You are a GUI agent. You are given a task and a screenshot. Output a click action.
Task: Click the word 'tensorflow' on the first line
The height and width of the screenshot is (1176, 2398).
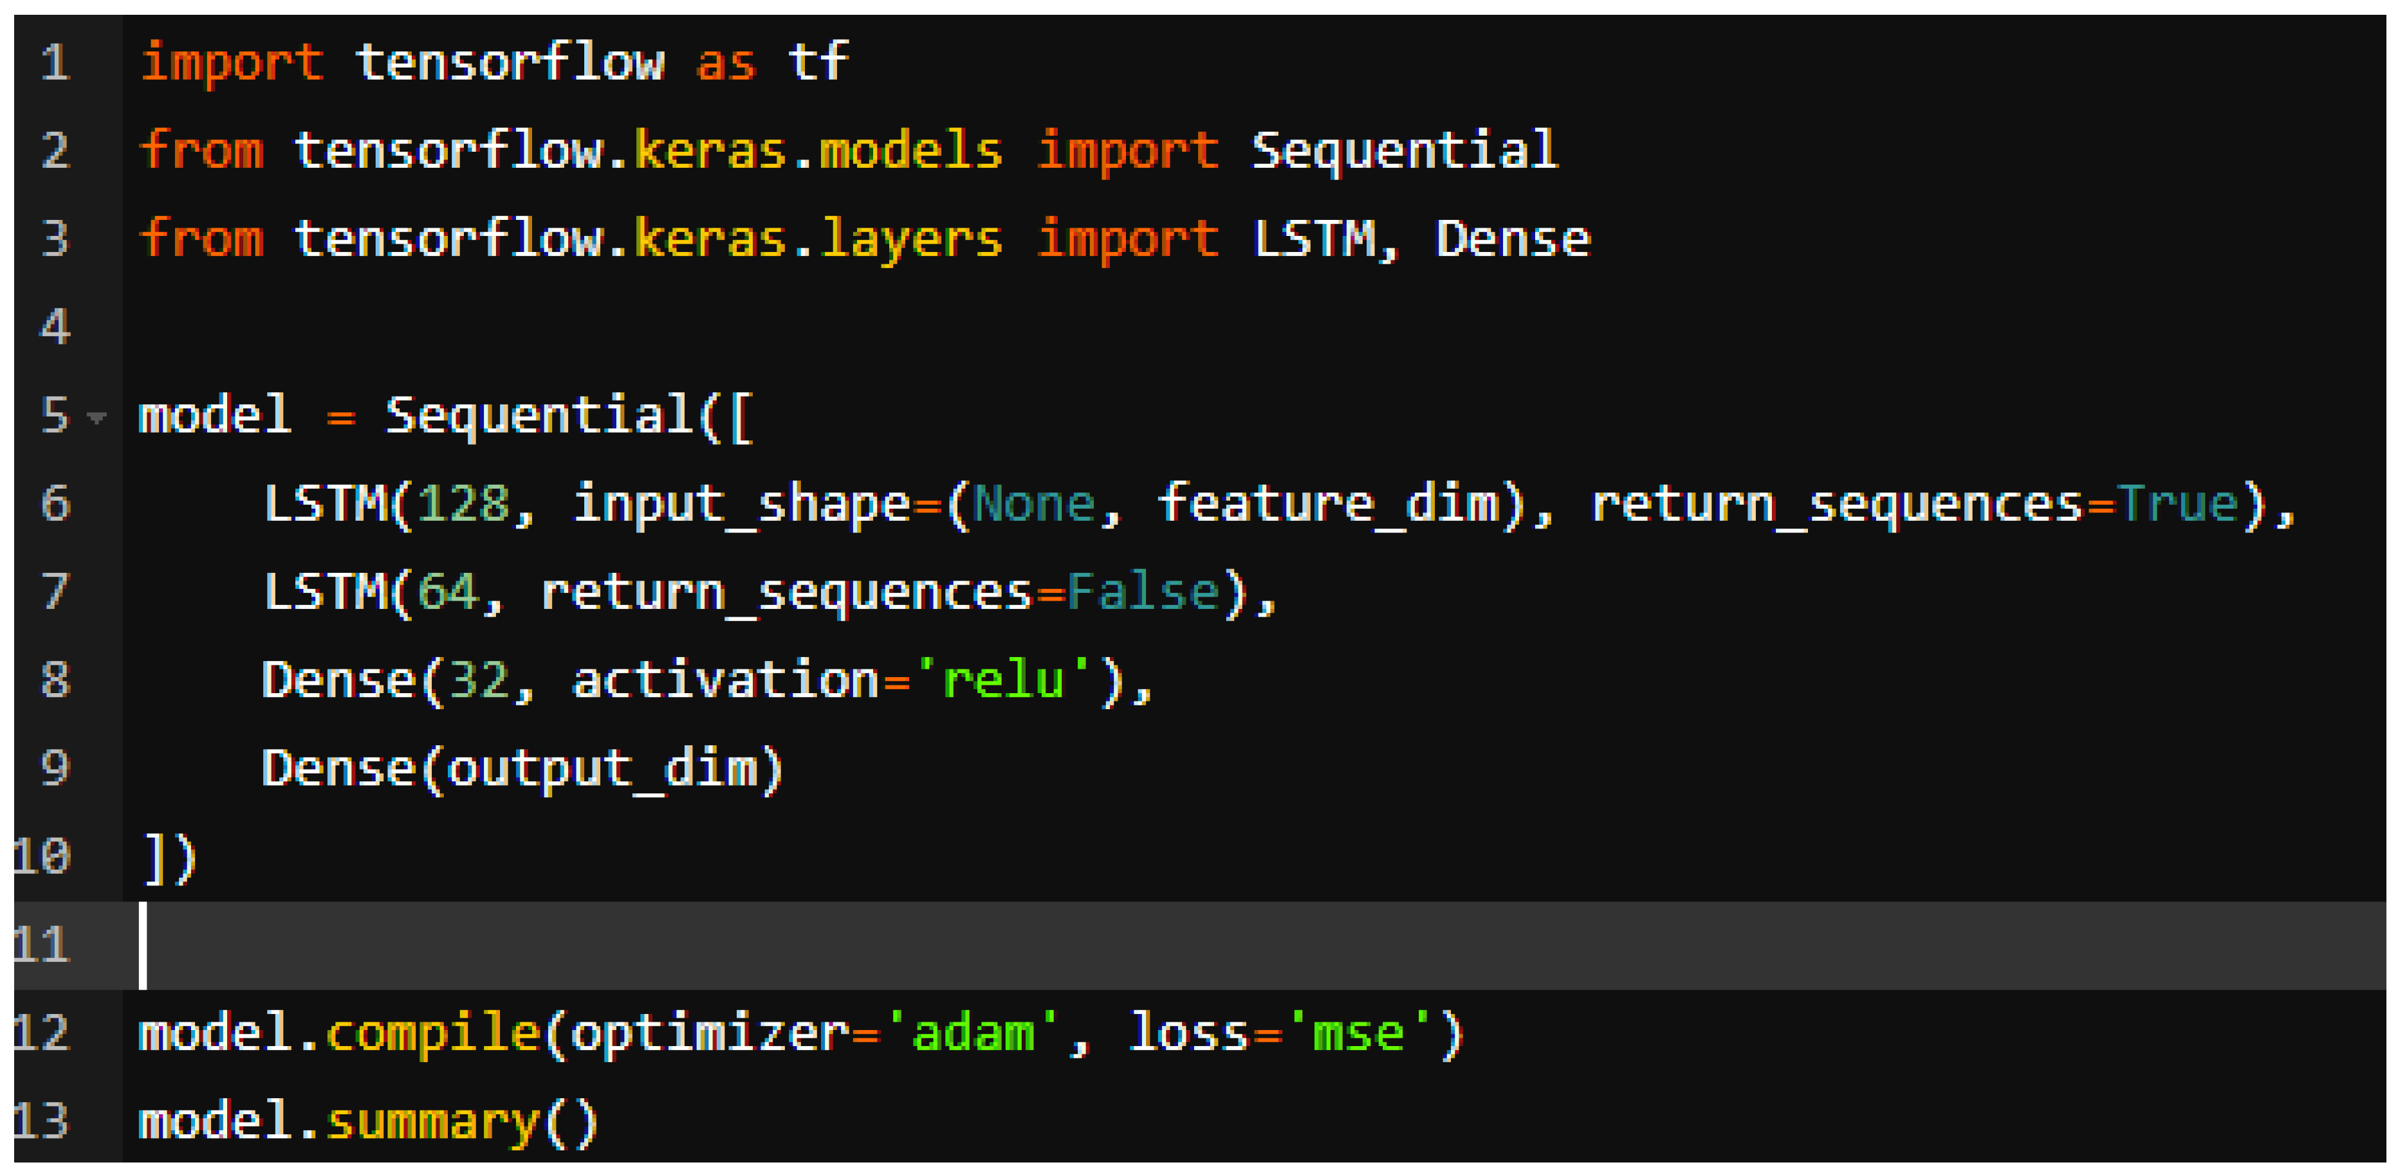tap(510, 63)
